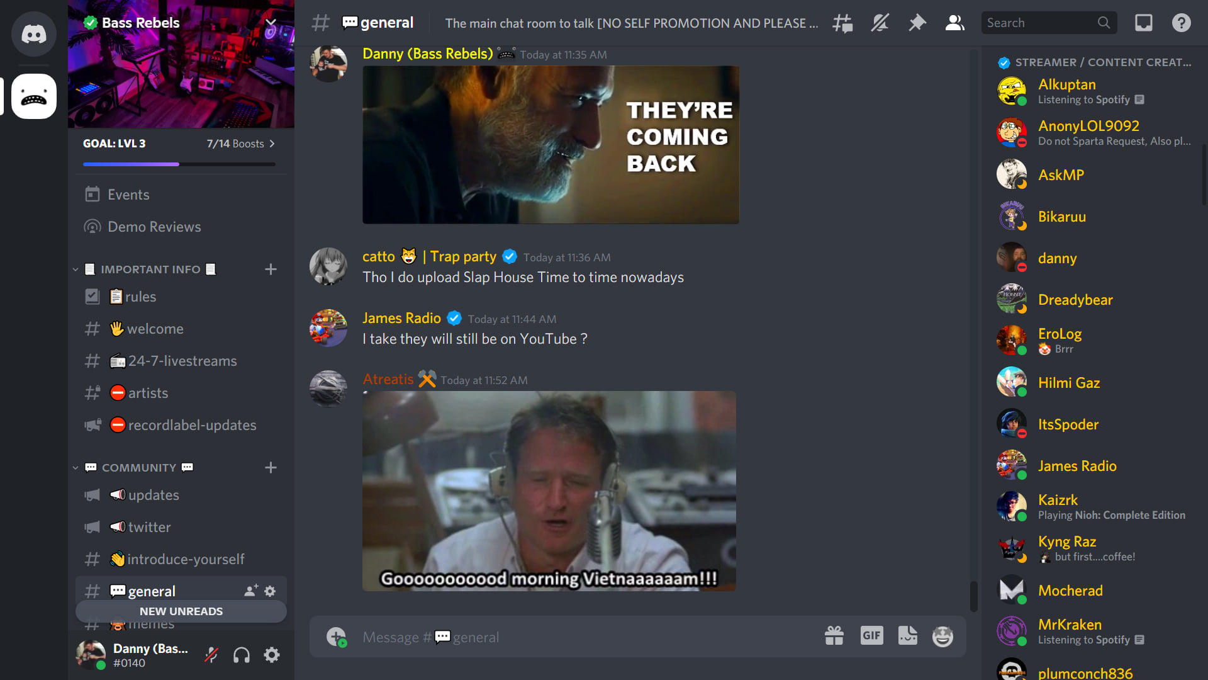
Task: Mute channel notifications bell
Action: tap(880, 23)
